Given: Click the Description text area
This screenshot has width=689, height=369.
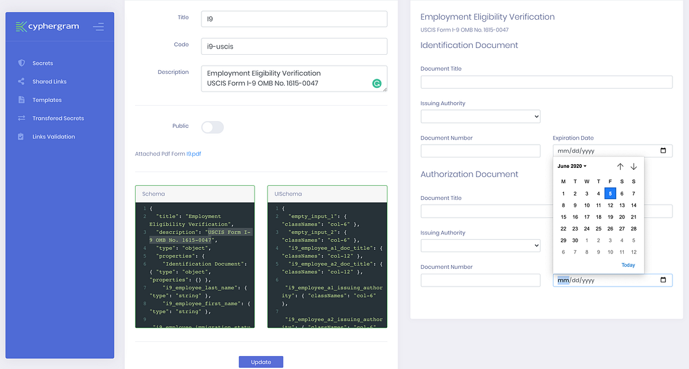Looking at the screenshot, I should [x=294, y=79].
